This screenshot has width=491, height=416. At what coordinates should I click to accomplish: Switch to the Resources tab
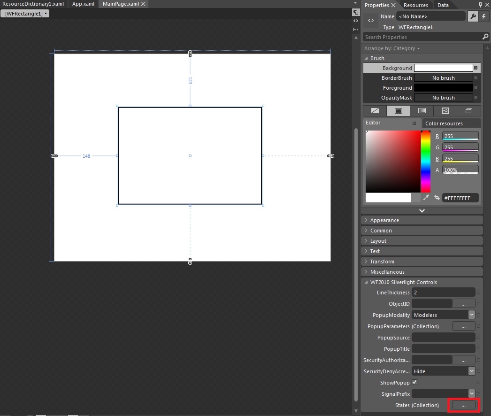[x=415, y=5]
